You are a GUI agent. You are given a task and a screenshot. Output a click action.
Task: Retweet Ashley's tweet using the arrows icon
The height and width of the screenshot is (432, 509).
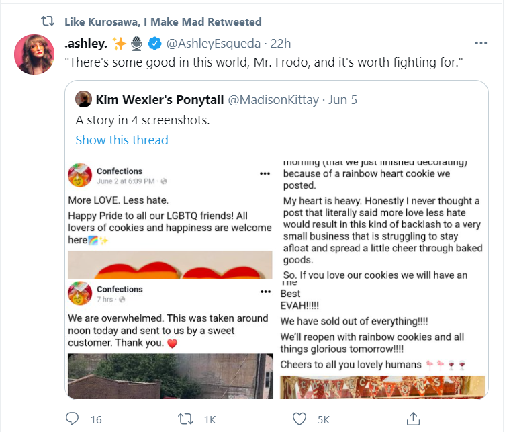tap(186, 419)
